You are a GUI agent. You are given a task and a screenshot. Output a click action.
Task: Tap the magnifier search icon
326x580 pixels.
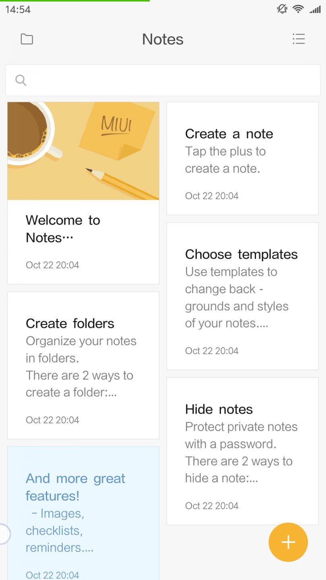pos(21,80)
